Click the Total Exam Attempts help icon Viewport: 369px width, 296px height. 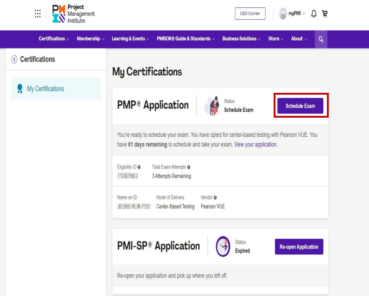coord(189,167)
